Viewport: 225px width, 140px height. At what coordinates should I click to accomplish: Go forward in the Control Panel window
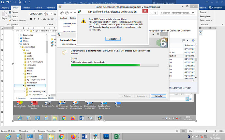(x=67, y=13)
